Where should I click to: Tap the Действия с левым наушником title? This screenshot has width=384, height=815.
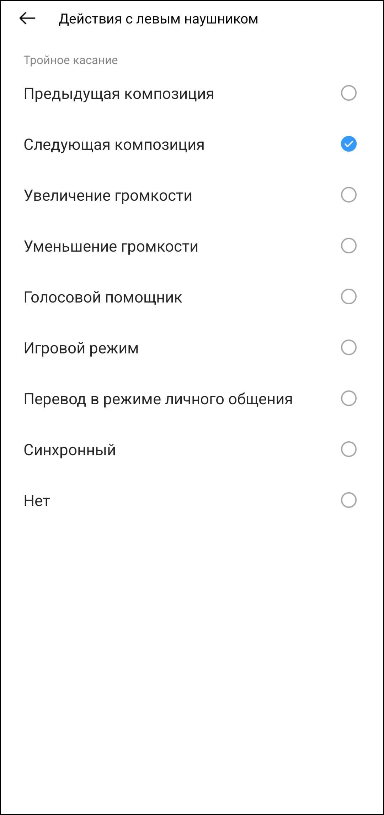[158, 19]
